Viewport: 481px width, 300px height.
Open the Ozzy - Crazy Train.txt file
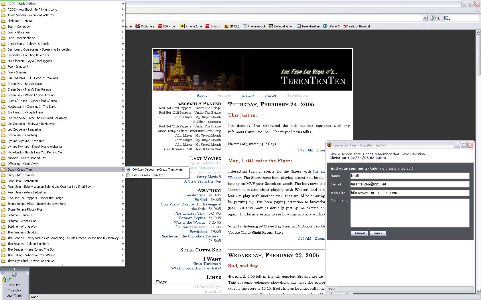[157, 175]
